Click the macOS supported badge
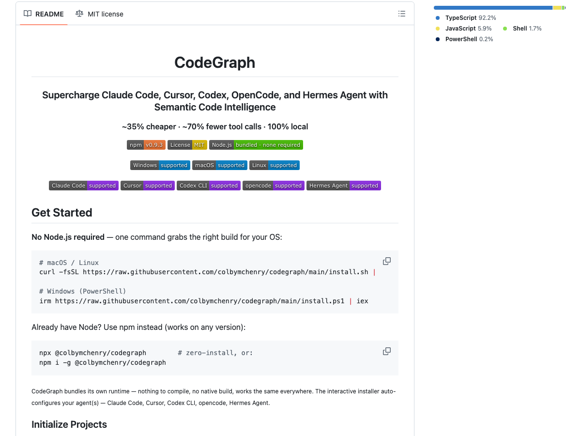The image size is (581, 436). pyautogui.click(x=220, y=165)
